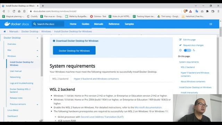Click the browser address bar URL
This screenshot has height=125, width=222.
(55, 11)
